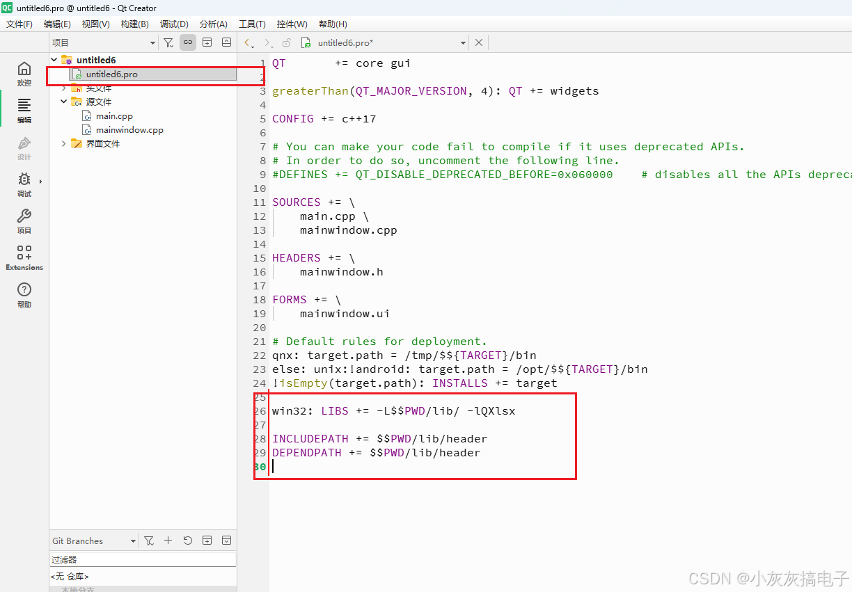Click the INCLUDEPATH line in editor
This screenshot has width=852, height=592.
[379, 439]
